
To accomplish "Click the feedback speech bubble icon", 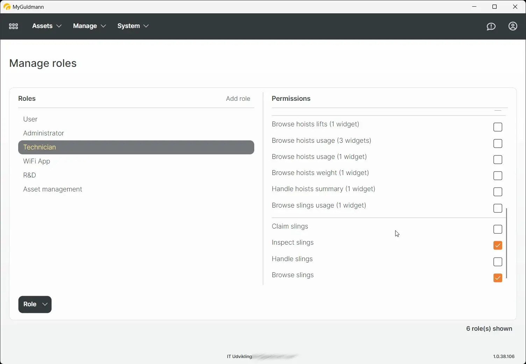I will [491, 26].
